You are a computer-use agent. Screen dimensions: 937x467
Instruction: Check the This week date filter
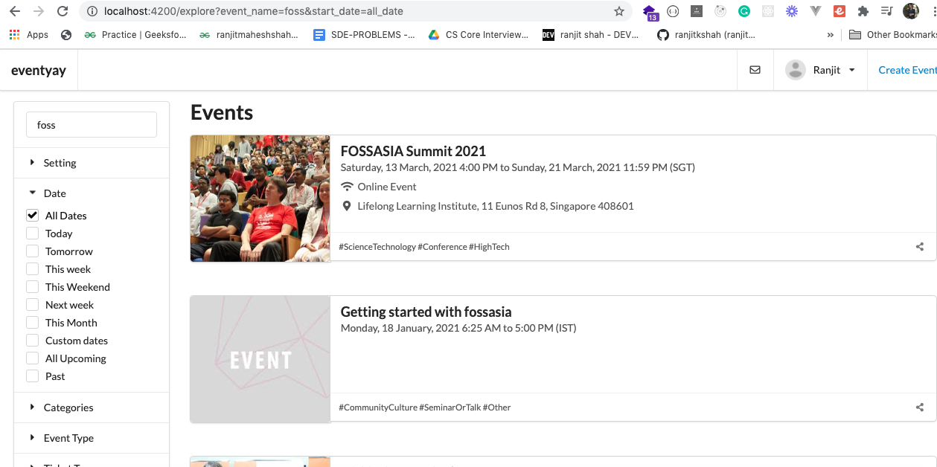point(32,268)
